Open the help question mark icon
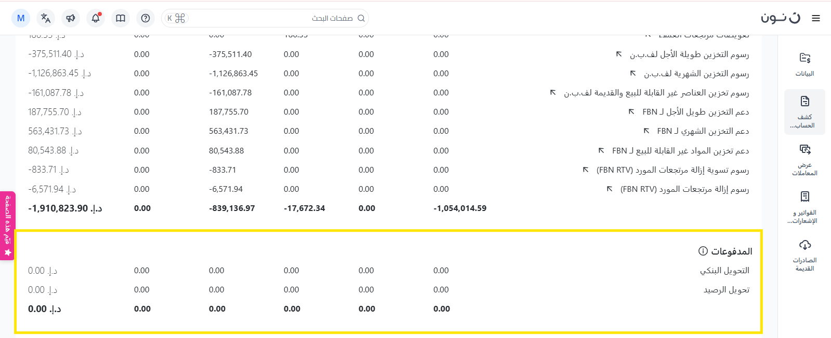 146,18
